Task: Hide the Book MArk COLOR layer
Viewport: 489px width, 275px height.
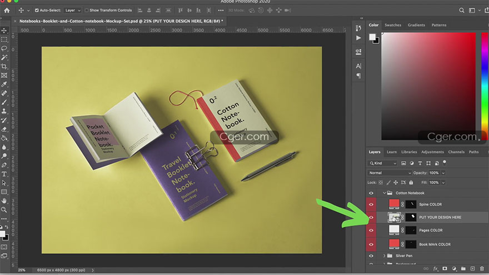Action: point(371,244)
